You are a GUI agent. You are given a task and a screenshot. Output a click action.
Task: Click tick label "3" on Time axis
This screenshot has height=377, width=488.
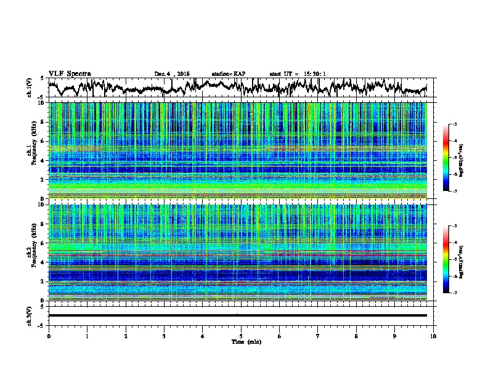(164, 336)
